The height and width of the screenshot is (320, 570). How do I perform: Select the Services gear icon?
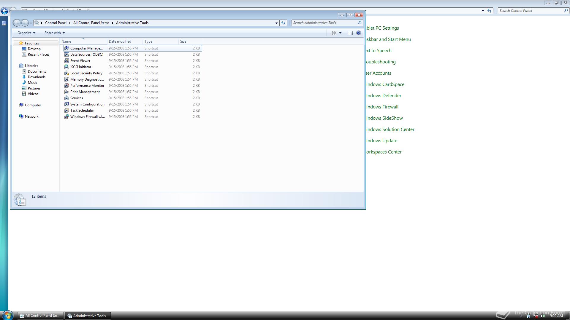click(x=67, y=98)
